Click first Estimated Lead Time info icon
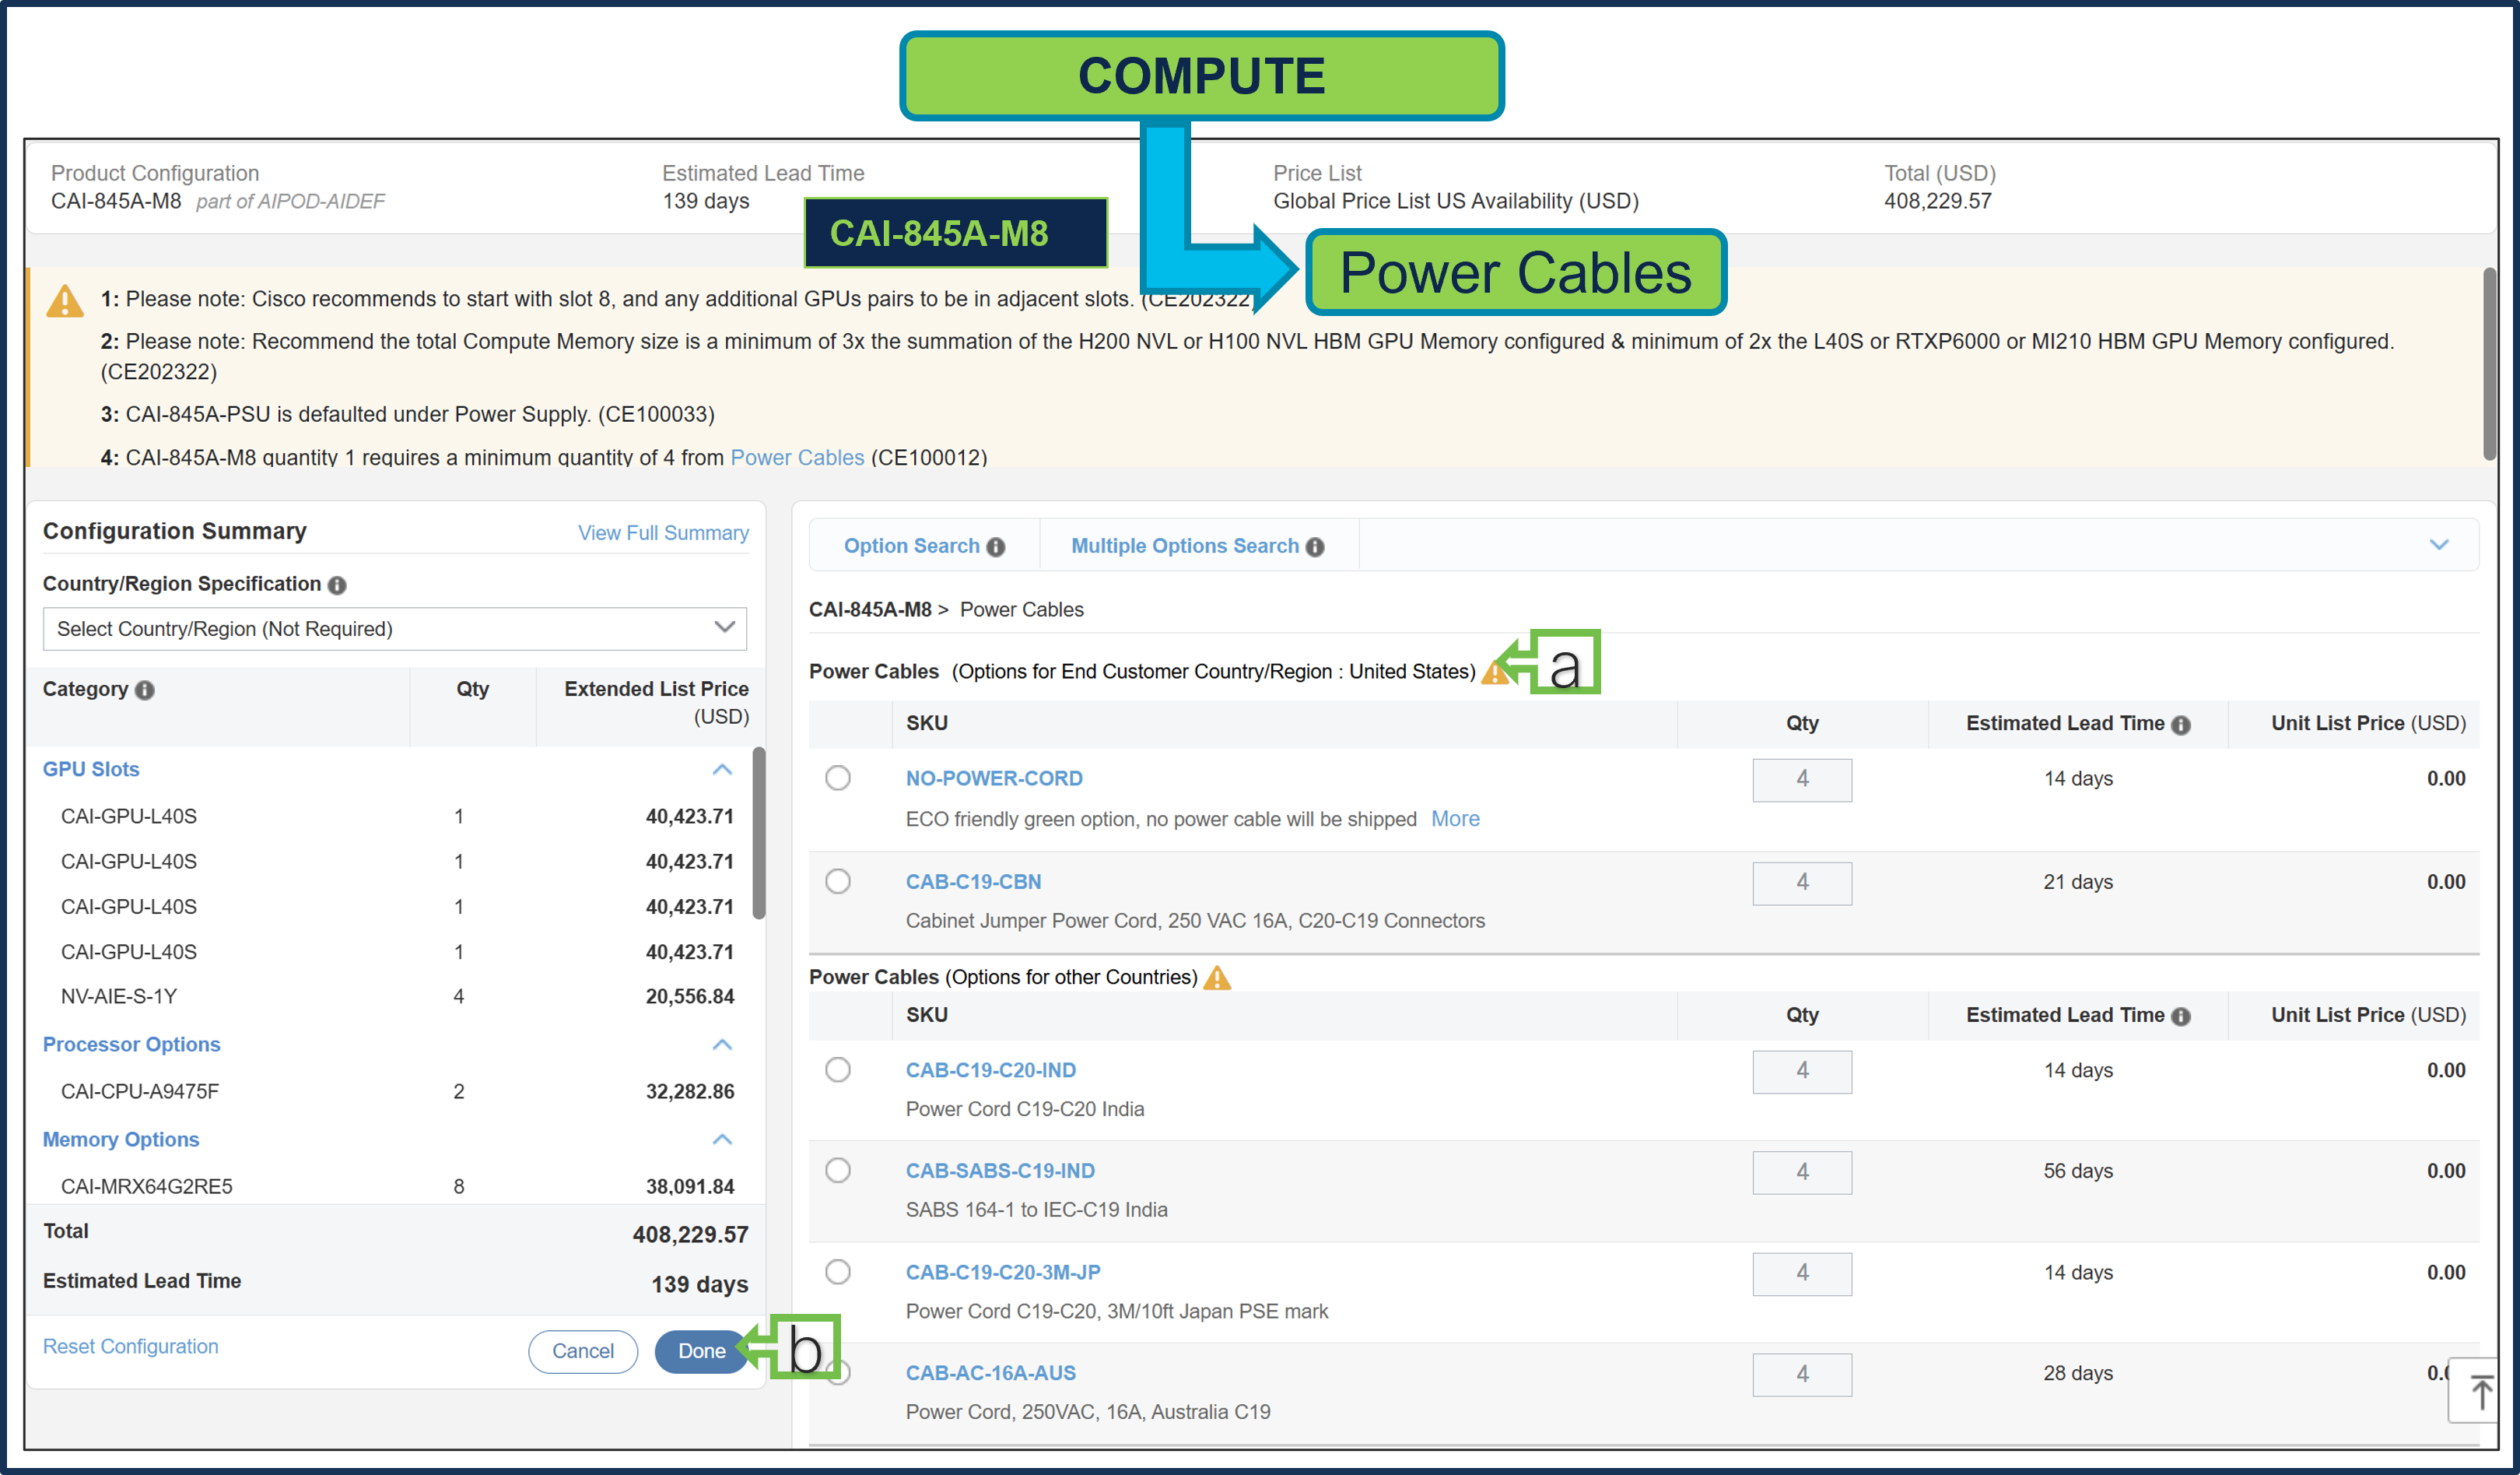Viewport: 2520px width, 1475px height. tap(2181, 725)
